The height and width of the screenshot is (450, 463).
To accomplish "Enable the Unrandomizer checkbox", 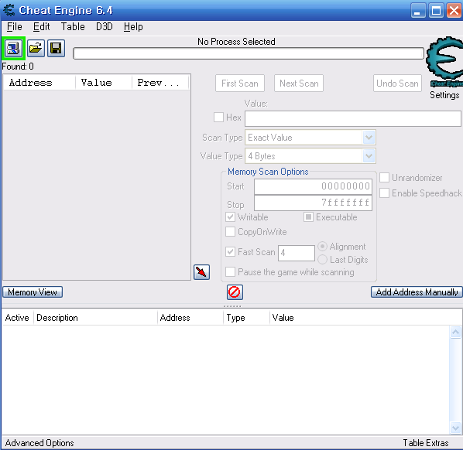I will point(384,178).
